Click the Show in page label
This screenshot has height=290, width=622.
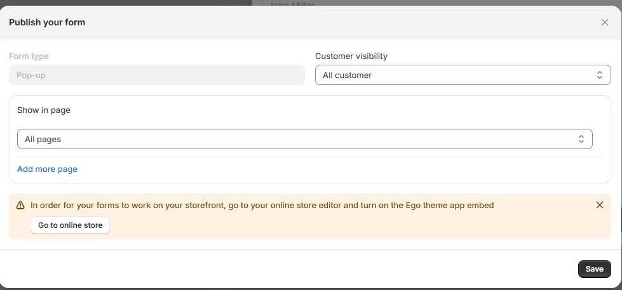[x=44, y=110]
